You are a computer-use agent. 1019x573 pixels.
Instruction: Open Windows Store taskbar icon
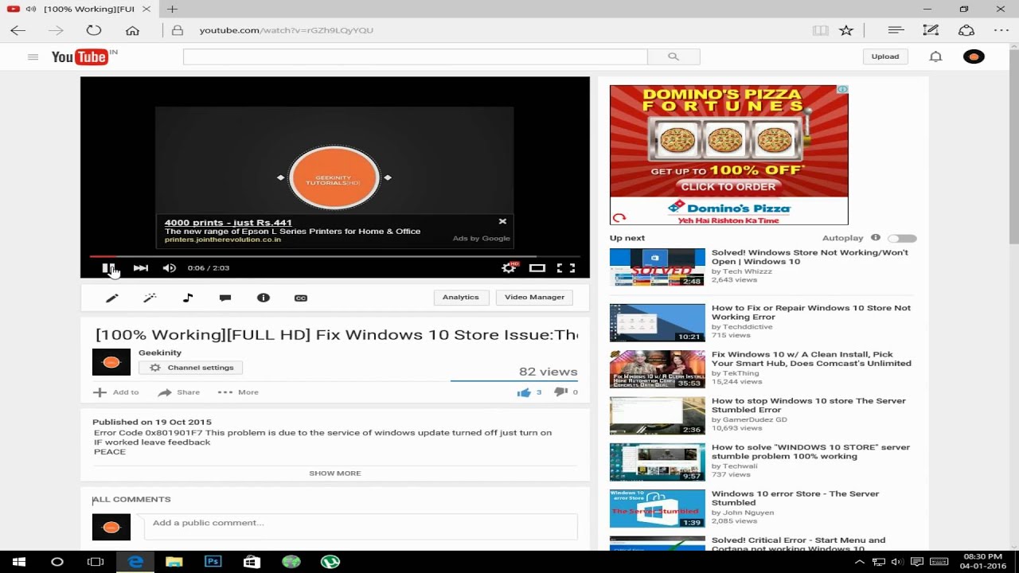(x=252, y=562)
